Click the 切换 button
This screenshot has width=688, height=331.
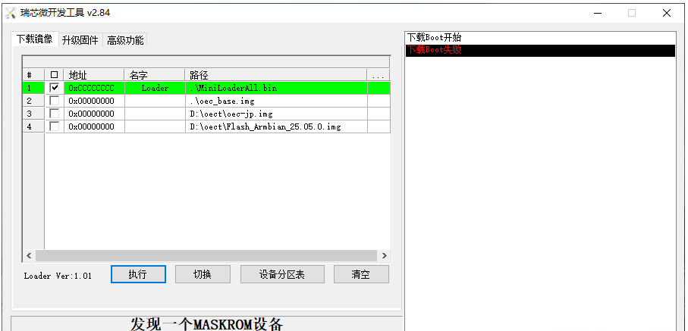[203, 274]
